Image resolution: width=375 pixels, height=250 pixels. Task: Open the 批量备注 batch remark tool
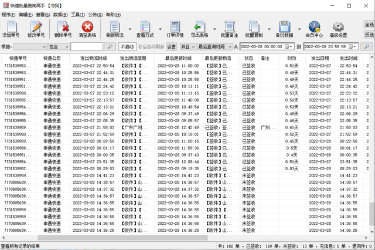point(229,29)
